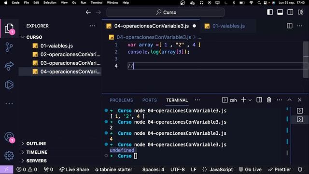Viewport: 309px width, 174px height.
Task: Select the second terminal in terminal list
Action: point(300,119)
